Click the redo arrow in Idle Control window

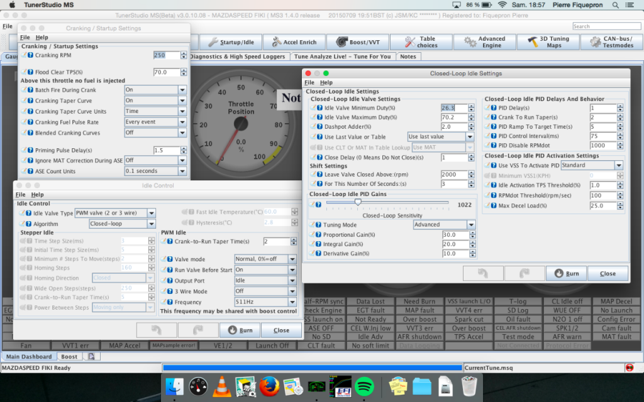pyautogui.click(x=198, y=330)
